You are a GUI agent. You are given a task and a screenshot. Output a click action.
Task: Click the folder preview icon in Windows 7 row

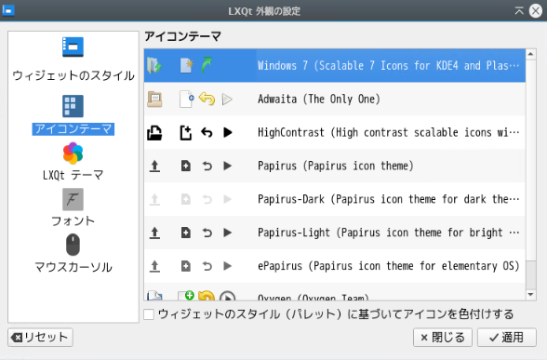[154, 65]
